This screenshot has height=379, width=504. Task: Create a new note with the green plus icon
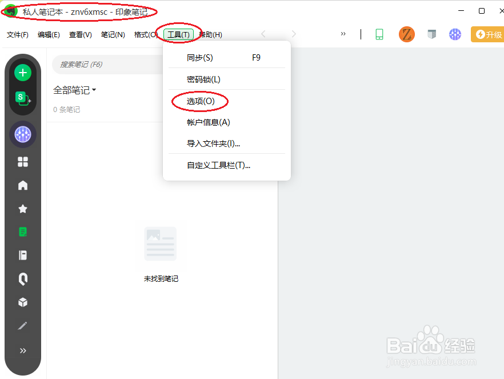coord(22,73)
